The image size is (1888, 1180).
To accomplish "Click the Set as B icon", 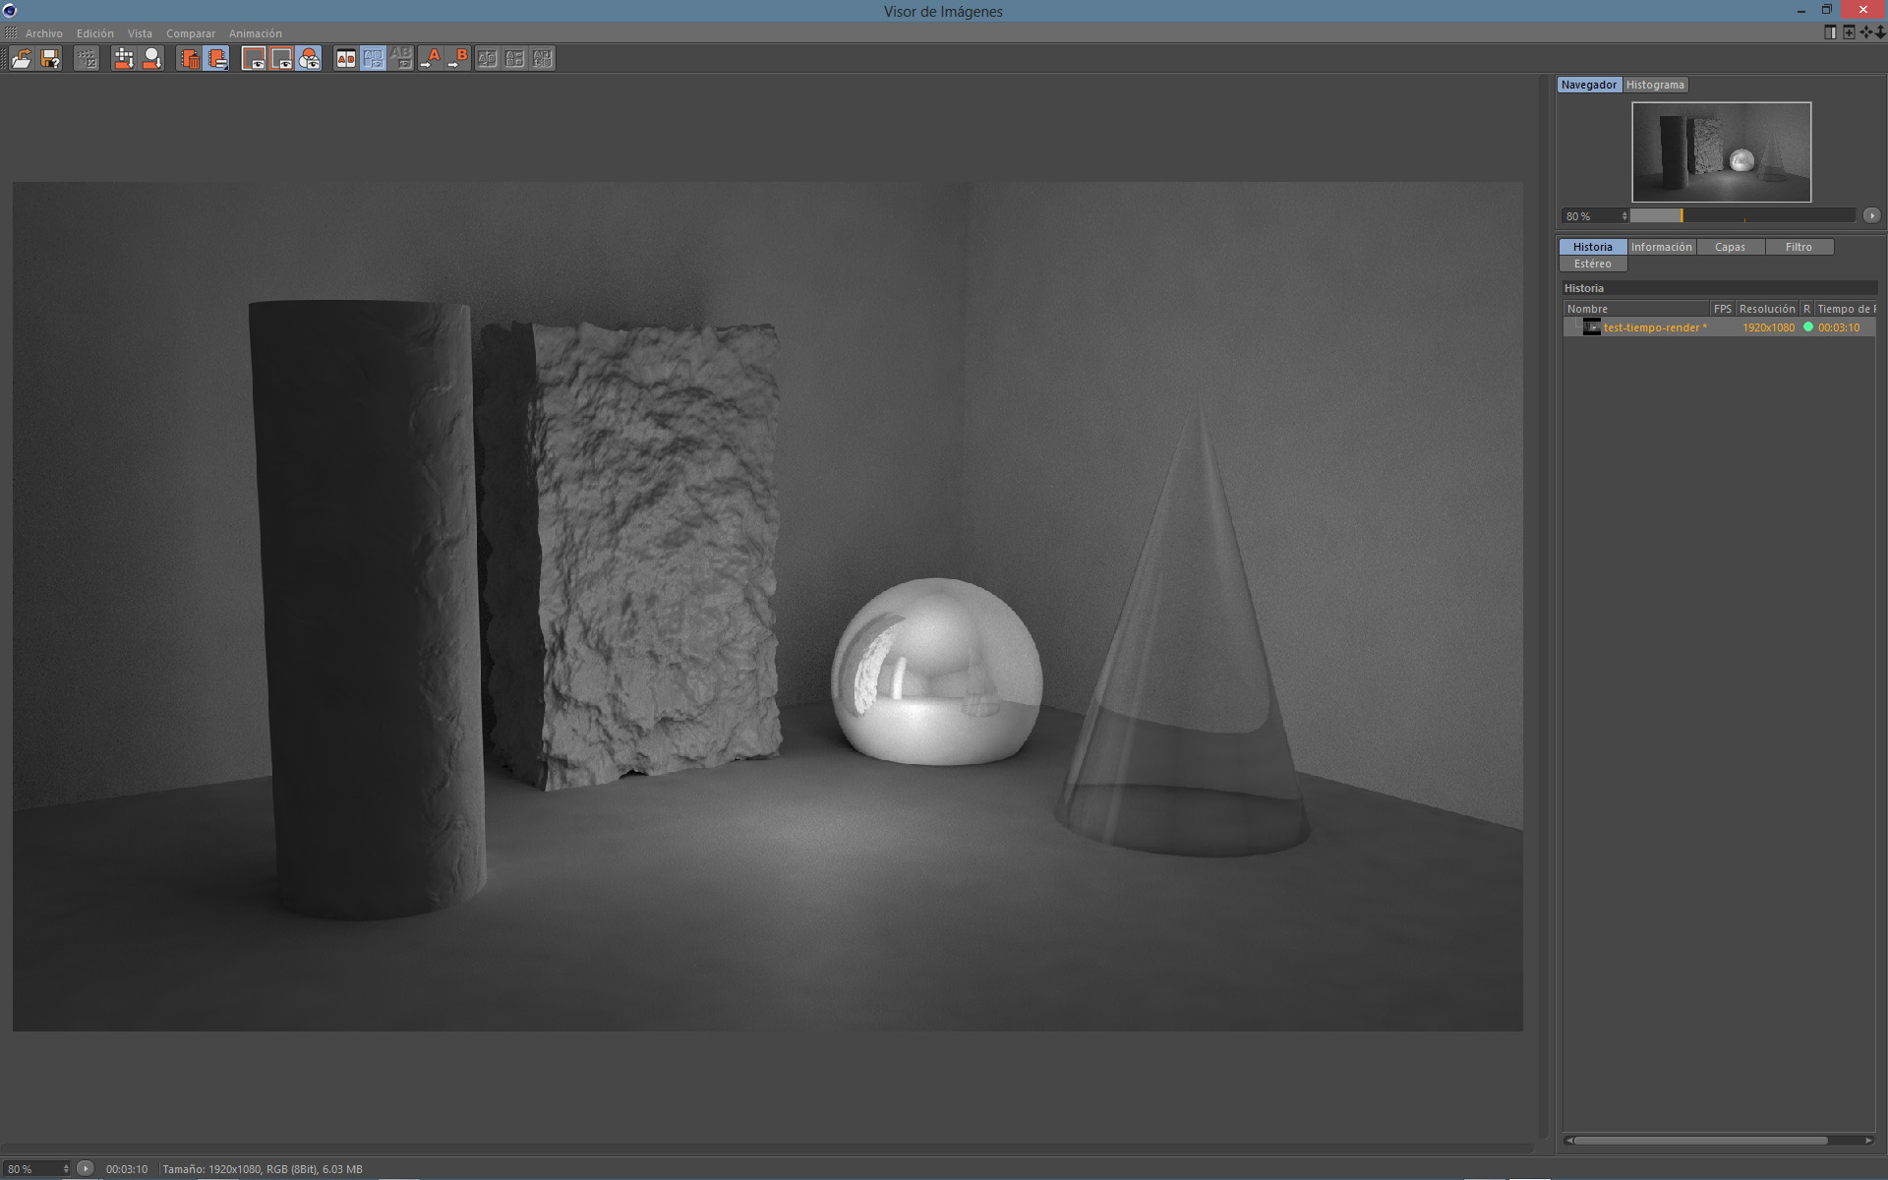I will [x=458, y=59].
